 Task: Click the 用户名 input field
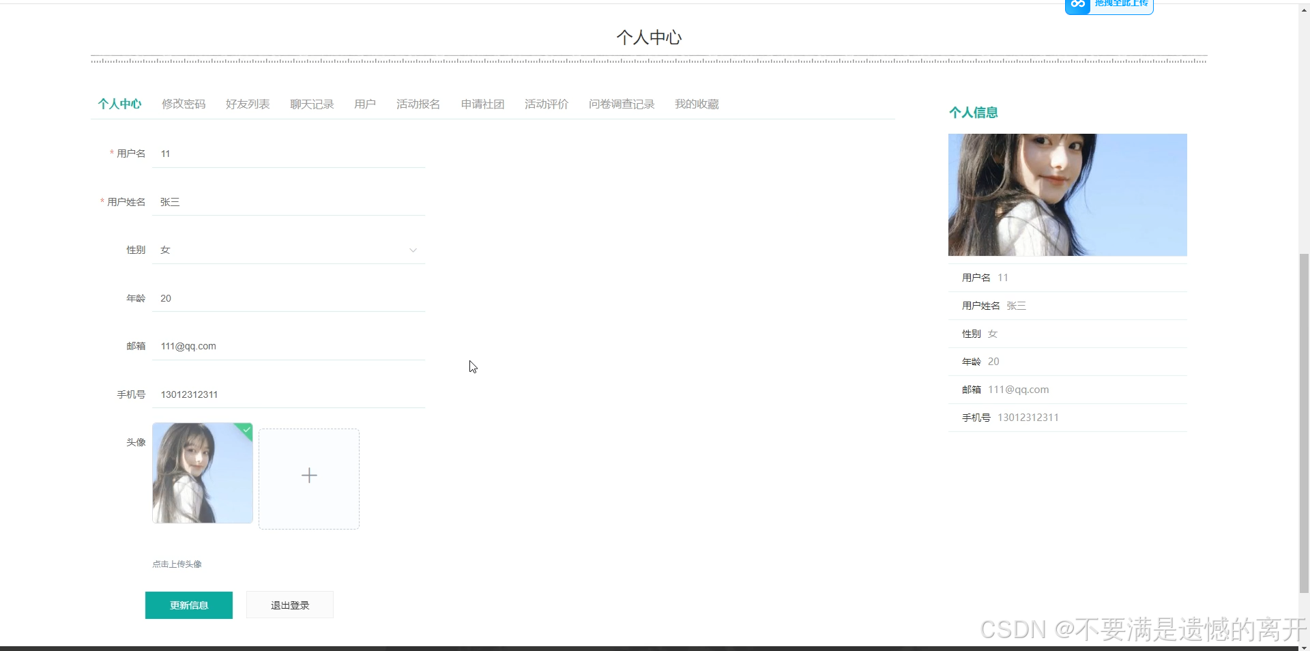point(289,154)
